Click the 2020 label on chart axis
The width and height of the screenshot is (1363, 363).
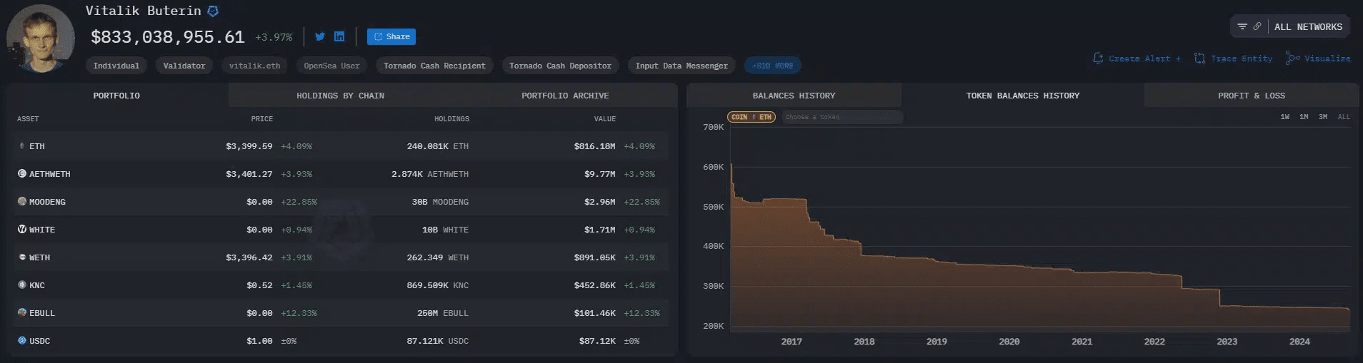pos(1009,342)
